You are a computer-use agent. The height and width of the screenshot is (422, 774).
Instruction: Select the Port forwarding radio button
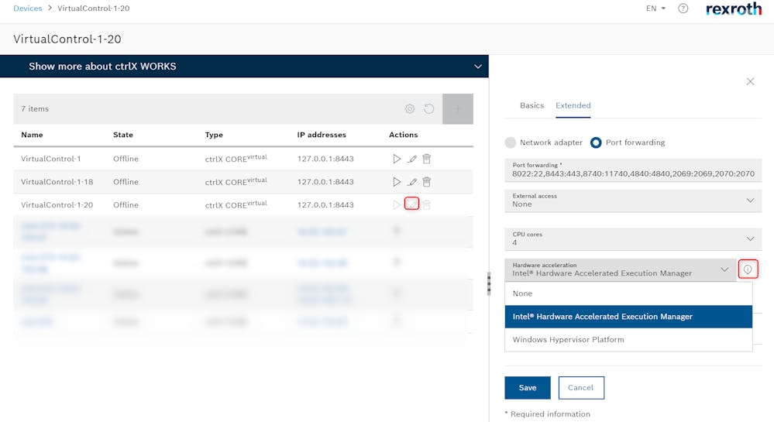[596, 142]
